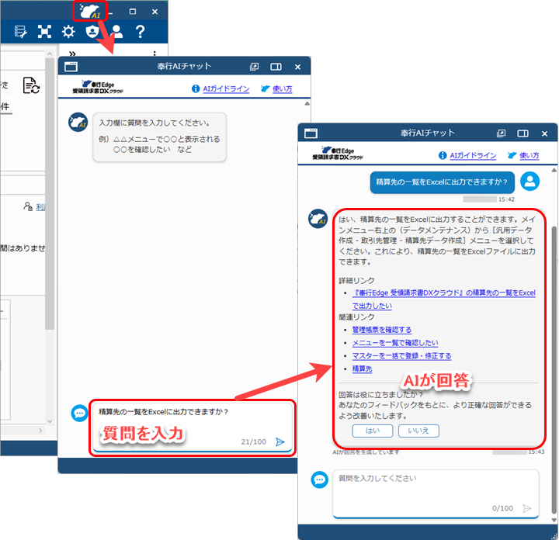
Task: Click AI cloud avatar beside the answer
Action: point(318,218)
